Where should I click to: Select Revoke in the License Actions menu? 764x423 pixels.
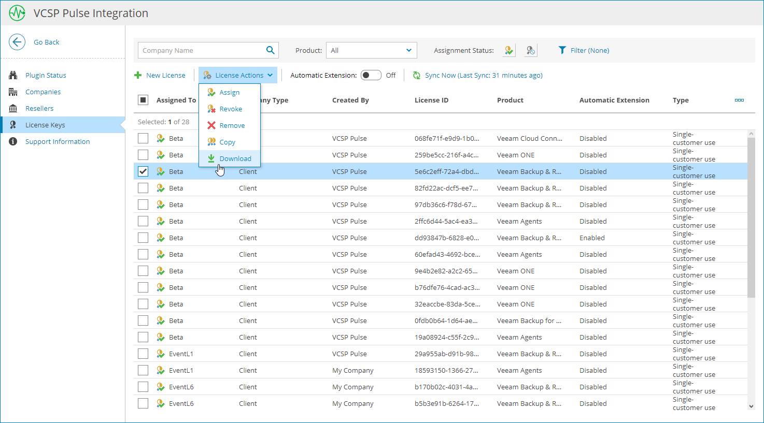click(230, 109)
